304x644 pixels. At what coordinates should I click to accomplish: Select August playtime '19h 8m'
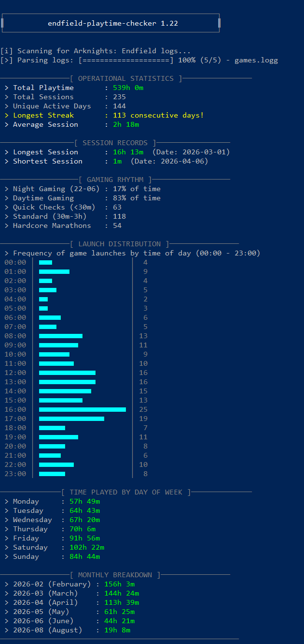pyautogui.click(x=117, y=630)
